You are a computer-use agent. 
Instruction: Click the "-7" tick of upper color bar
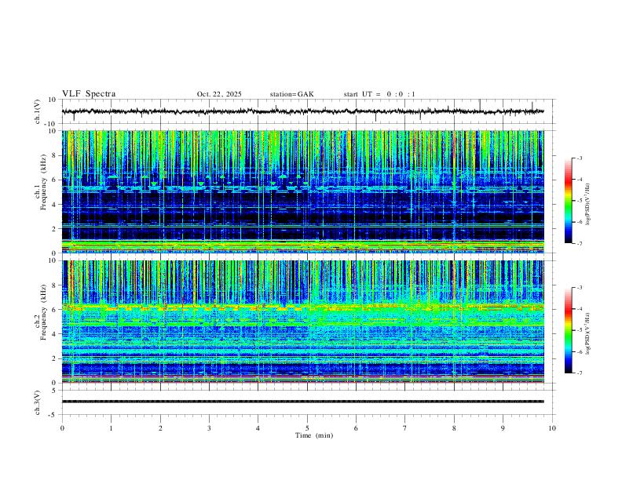[580, 244]
